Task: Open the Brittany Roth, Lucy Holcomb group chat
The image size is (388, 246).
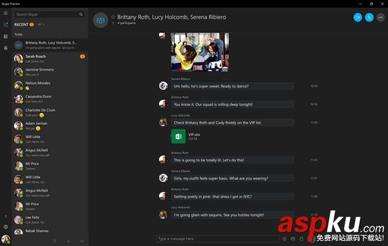Action: click(x=50, y=45)
